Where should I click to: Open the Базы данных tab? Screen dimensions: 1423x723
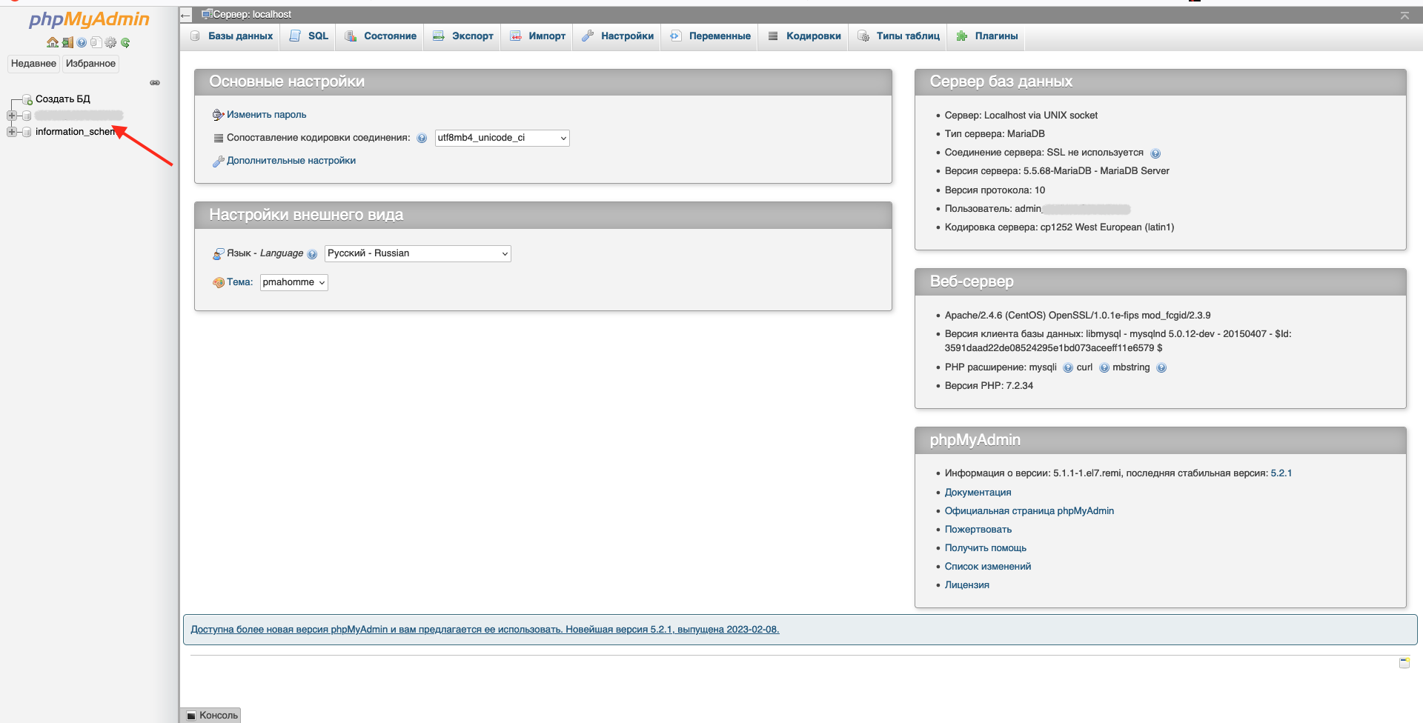(x=231, y=36)
